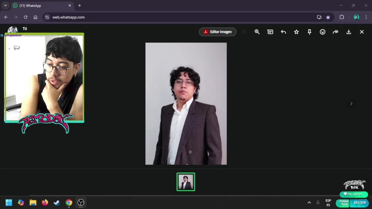Viewport: 372px width, 209px height.
Task: Reply to the image using the reply arrow
Action: point(283,32)
